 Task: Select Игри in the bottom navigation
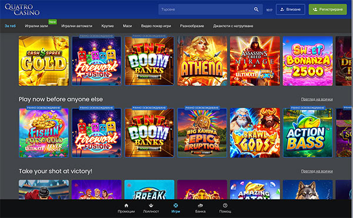click(175, 208)
